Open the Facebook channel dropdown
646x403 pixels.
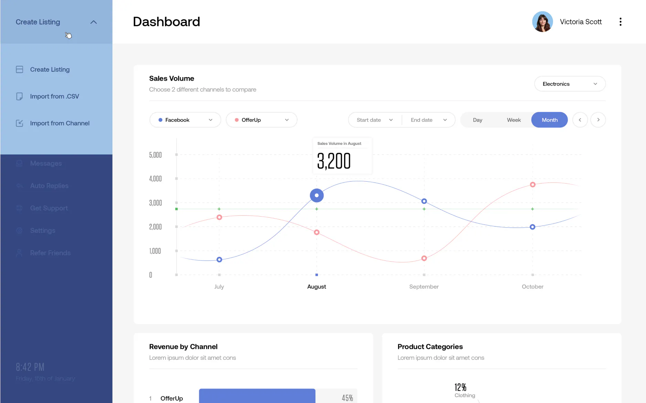click(x=185, y=120)
